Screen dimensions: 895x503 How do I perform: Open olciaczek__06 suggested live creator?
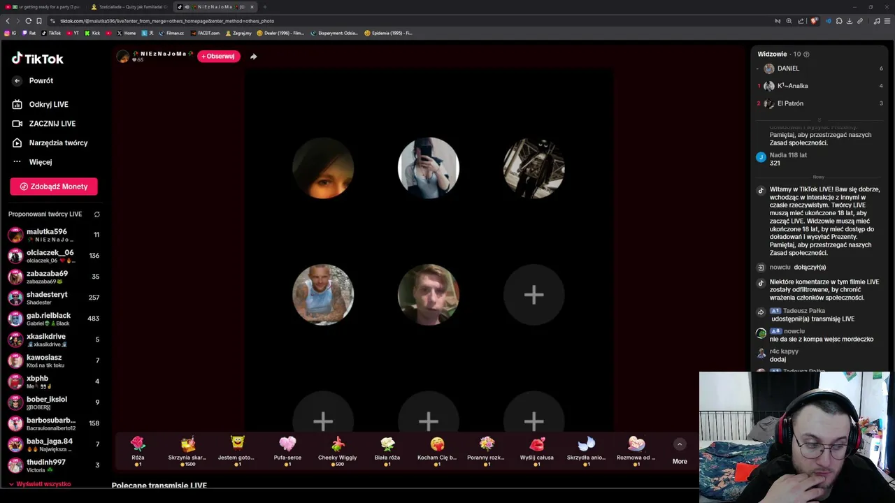[54, 256]
